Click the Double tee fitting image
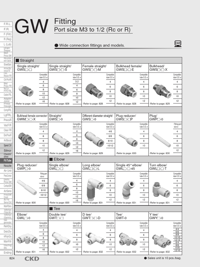The image size is (200, 267). (x=61, y=239)
